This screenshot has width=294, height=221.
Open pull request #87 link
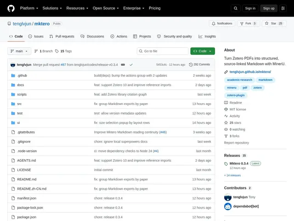[63, 64]
